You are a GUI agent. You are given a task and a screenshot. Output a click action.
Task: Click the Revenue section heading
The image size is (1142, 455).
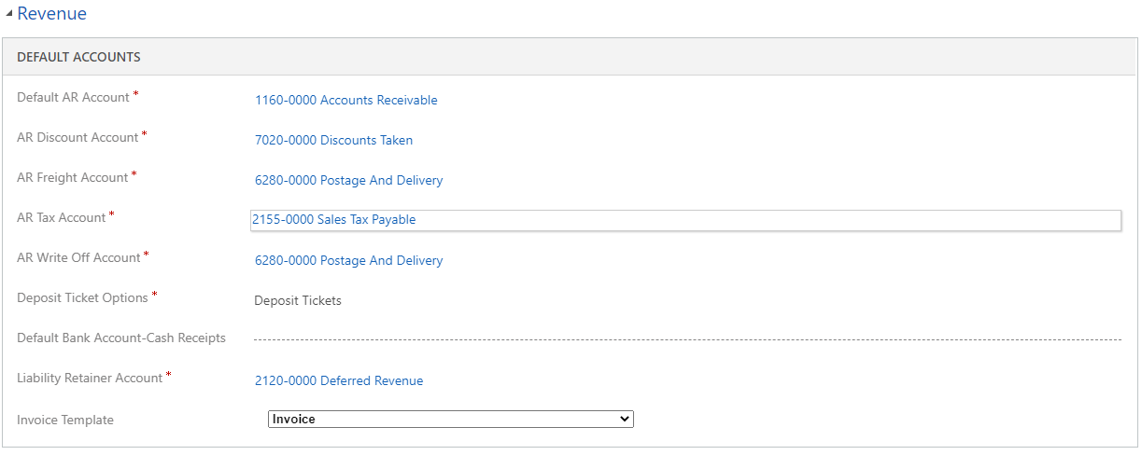51,14
